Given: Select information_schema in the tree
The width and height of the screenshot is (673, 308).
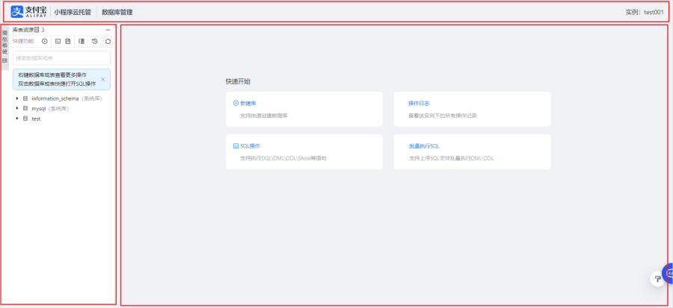Looking at the screenshot, I should (x=55, y=98).
